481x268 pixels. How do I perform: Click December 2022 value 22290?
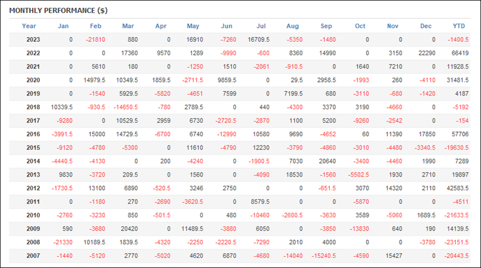pos(427,53)
